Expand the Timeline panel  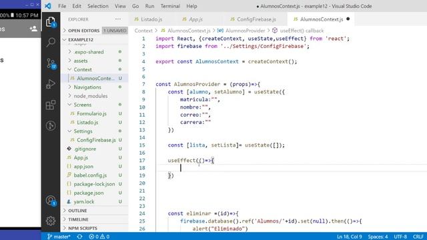click(x=95, y=219)
